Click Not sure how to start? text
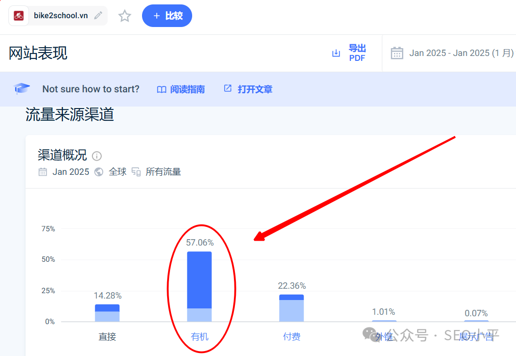The image size is (516, 356). coord(91,89)
